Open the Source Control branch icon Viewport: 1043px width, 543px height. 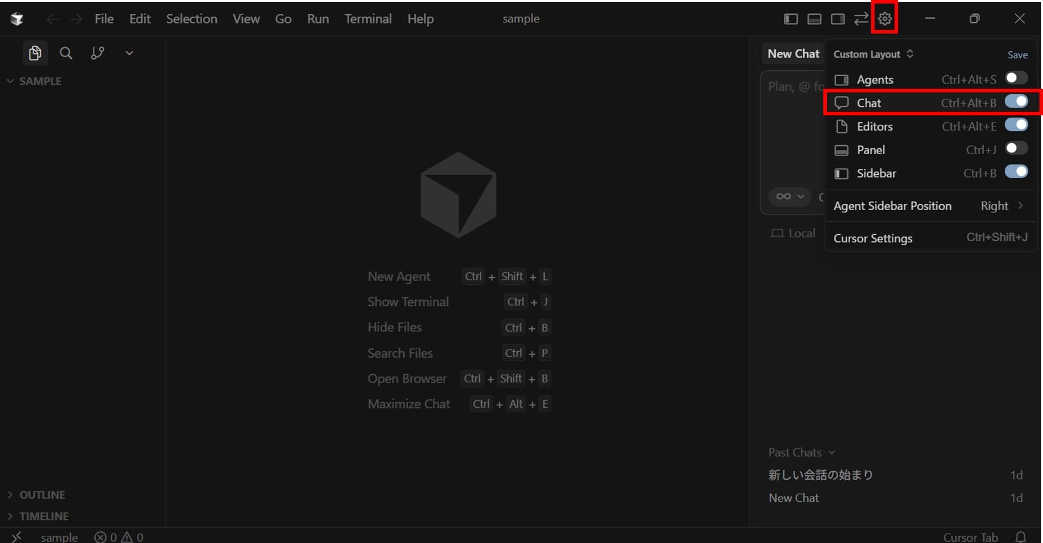[x=98, y=54]
